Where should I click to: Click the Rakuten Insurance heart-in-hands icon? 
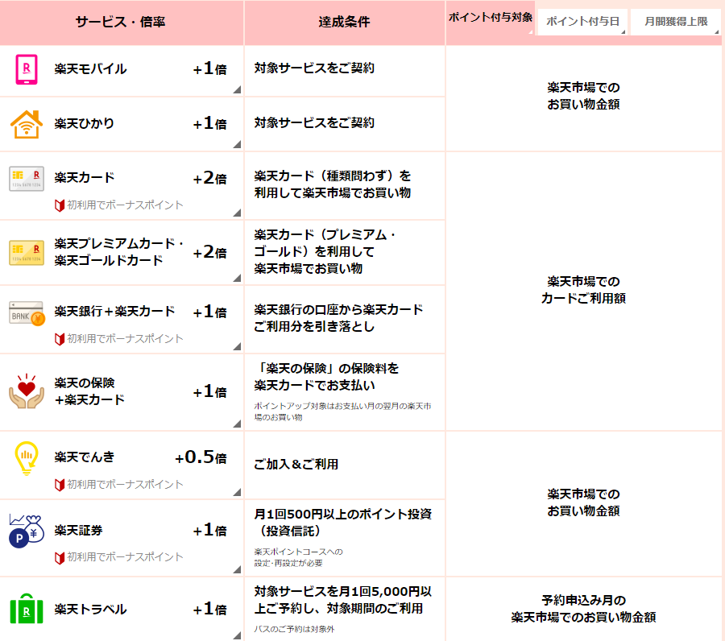[27, 391]
